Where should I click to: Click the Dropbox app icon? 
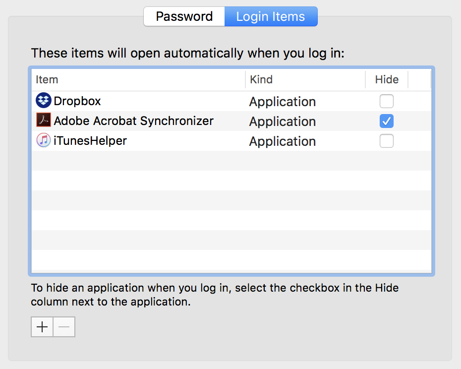point(44,101)
